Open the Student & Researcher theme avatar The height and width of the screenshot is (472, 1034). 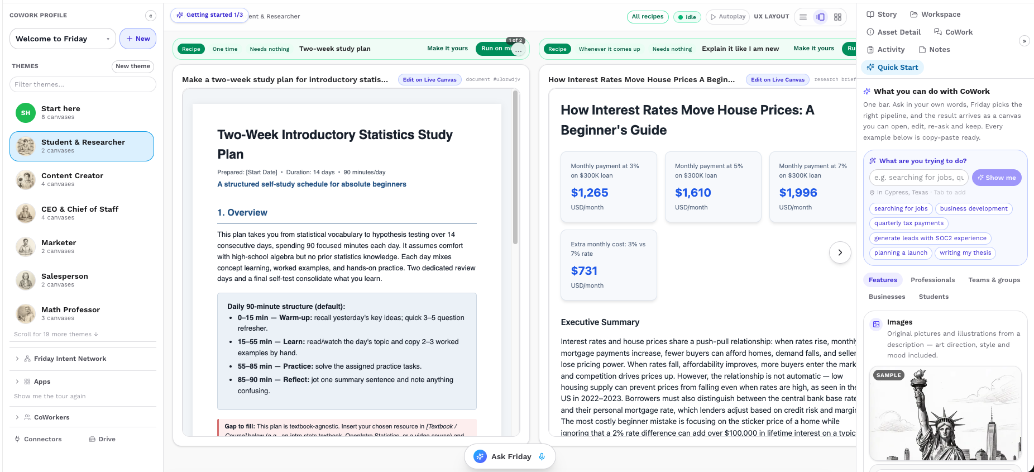26,146
